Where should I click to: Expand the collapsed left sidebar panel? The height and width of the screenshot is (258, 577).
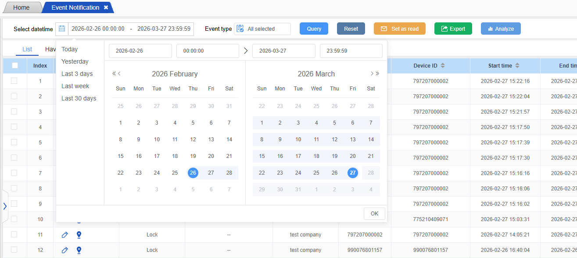pyautogui.click(x=5, y=206)
